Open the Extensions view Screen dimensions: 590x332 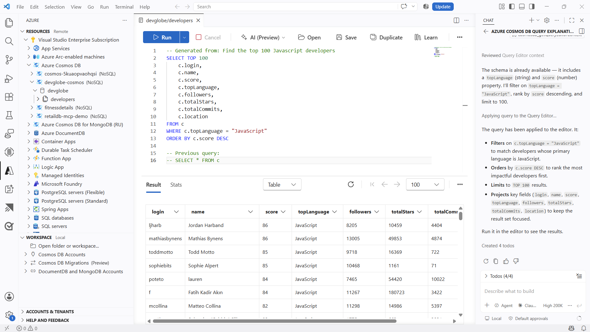pos(9,97)
